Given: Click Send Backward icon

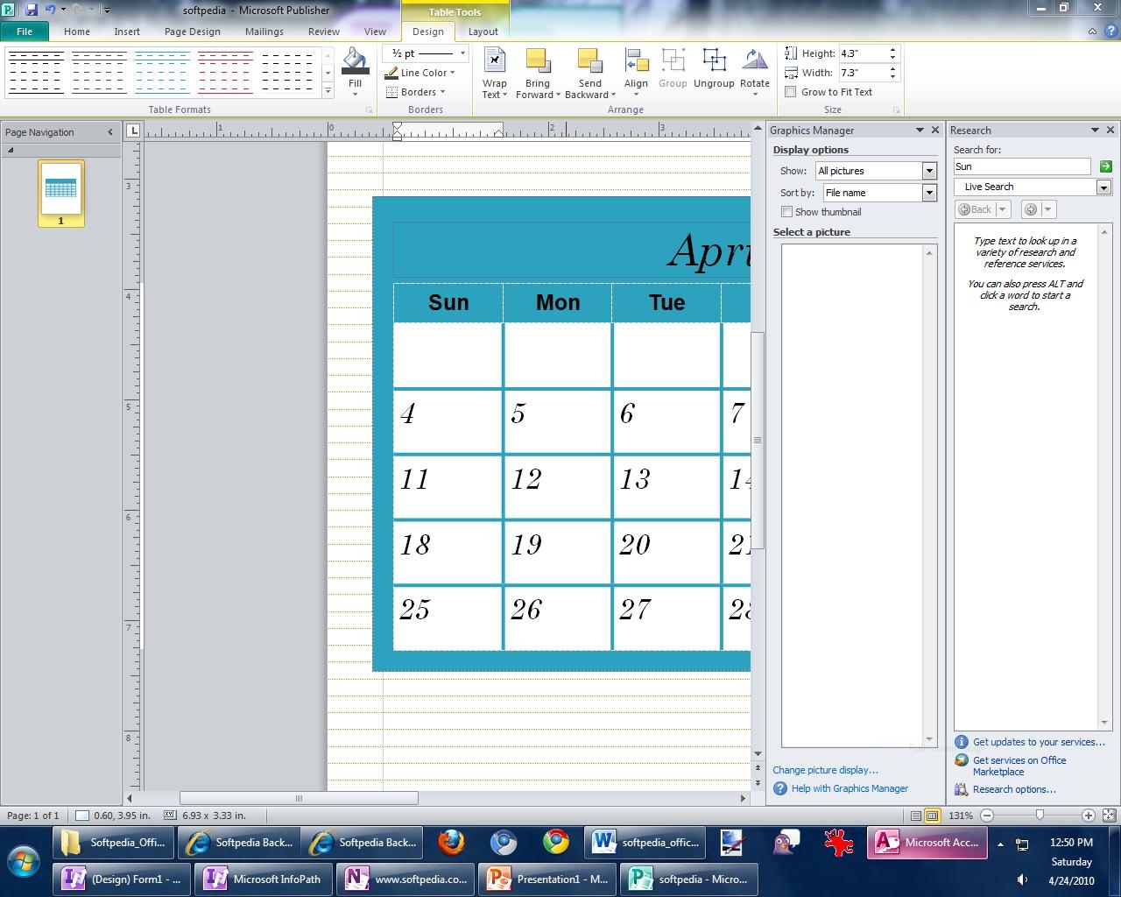Looking at the screenshot, I should click(589, 74).
